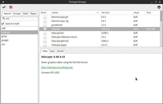Open the Deps tab

point(52,51)
